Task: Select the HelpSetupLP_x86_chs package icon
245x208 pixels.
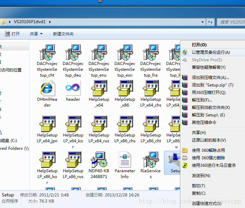Action: pos(125,124)
